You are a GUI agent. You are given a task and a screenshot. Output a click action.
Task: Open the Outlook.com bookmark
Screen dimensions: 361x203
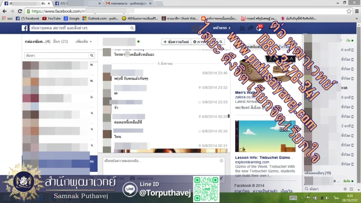pos(100,18)
